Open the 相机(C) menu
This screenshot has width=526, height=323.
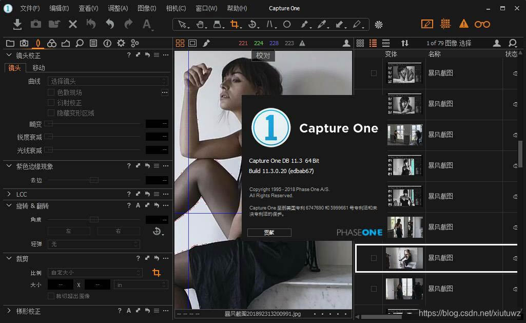click(x=176, y=8)
